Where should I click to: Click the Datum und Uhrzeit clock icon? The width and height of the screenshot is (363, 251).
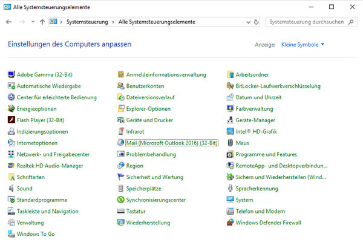[x=230, y=97]
